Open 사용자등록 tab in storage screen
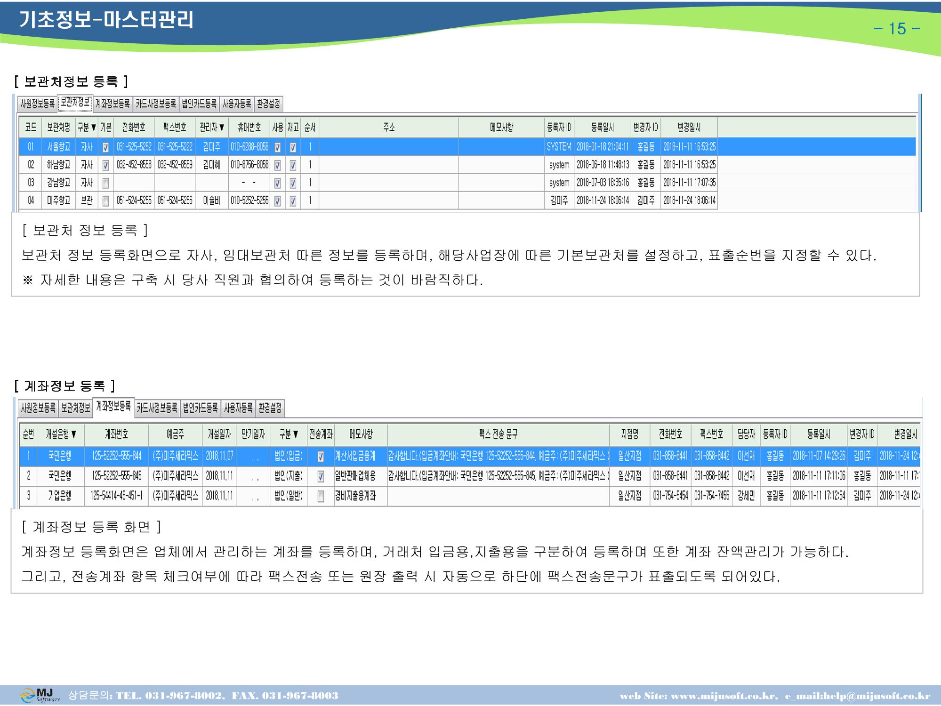941x706 pixels. click(x=237, y=104)
